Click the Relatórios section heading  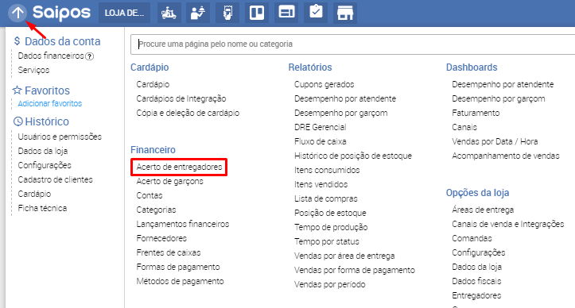click(x=310, y=67)
